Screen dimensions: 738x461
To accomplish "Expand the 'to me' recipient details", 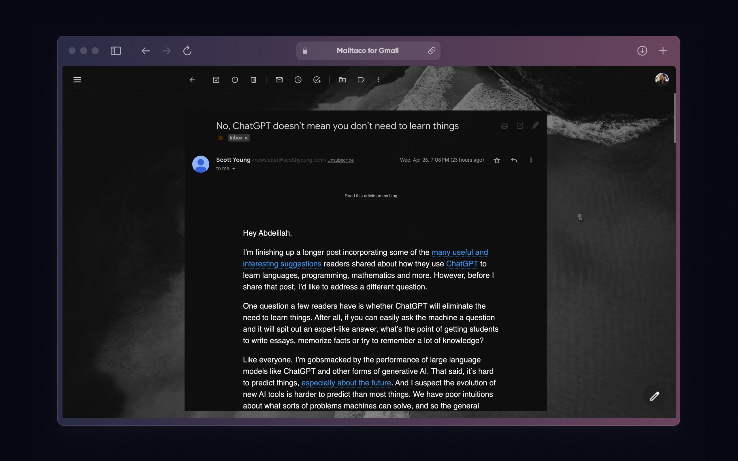I will (234, 169).
